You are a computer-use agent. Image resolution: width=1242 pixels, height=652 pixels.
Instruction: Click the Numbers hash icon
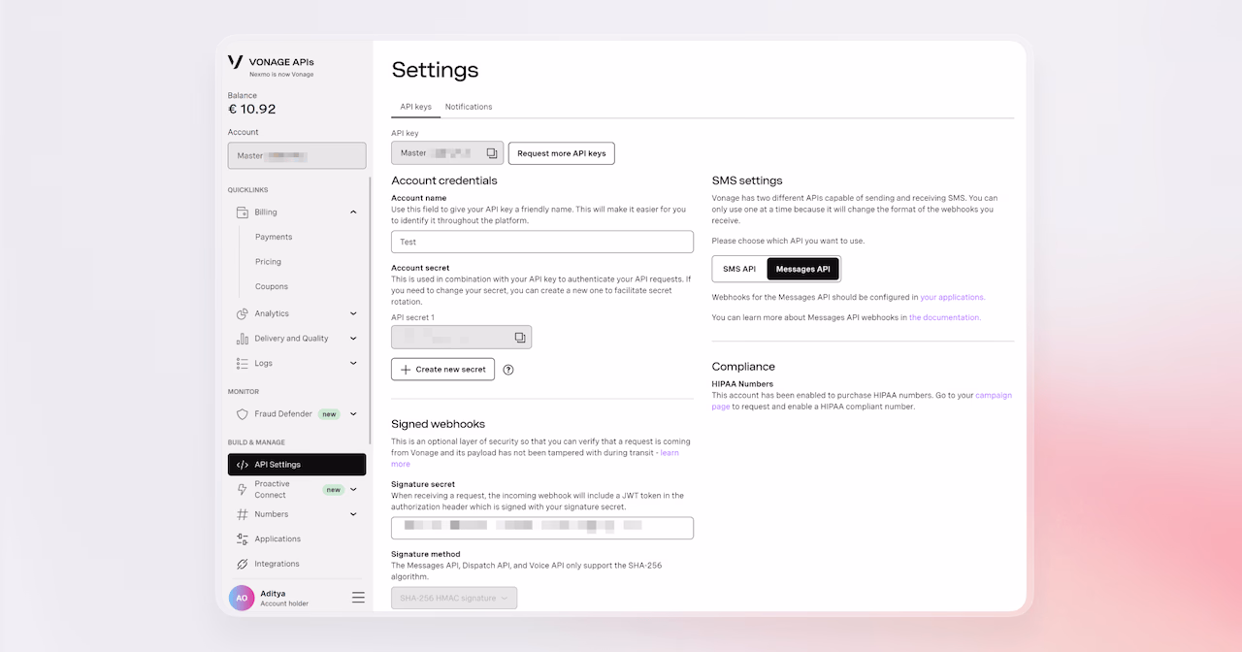click(243, 514)
